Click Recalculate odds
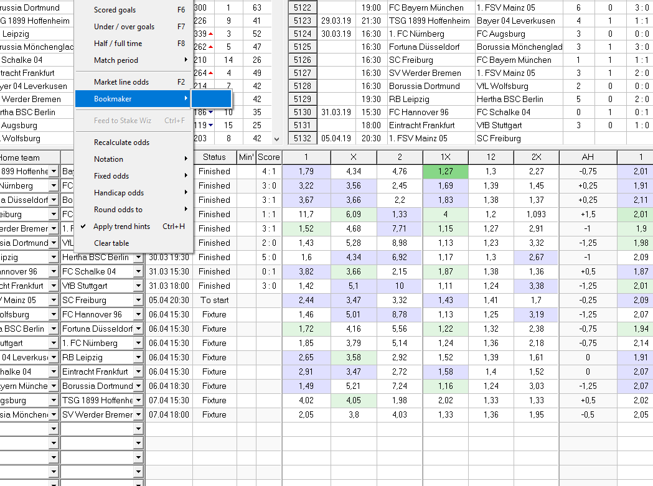 [134, 143]
